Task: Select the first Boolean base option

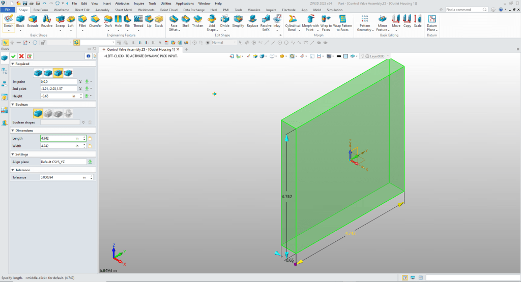Action: pyautogui.click(x=38, y=113)
